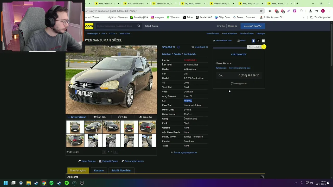Click the Volkswagen breadcrumb link
The height and width of the screenshot is (187, 333).
click(x=93, y=34)
